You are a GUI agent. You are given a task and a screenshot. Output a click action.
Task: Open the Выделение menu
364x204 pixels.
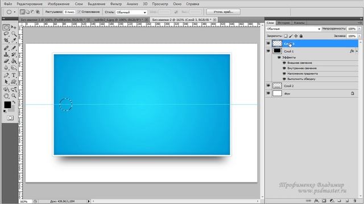(96, 4)
